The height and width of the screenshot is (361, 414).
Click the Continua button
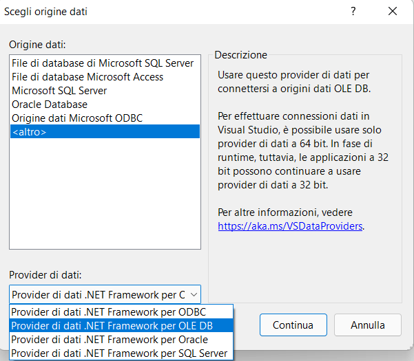pos(293,325)
